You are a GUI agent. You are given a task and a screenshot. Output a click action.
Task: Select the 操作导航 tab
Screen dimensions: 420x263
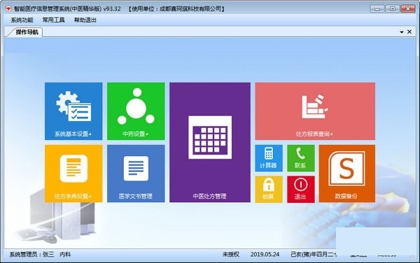coord(27,32)
